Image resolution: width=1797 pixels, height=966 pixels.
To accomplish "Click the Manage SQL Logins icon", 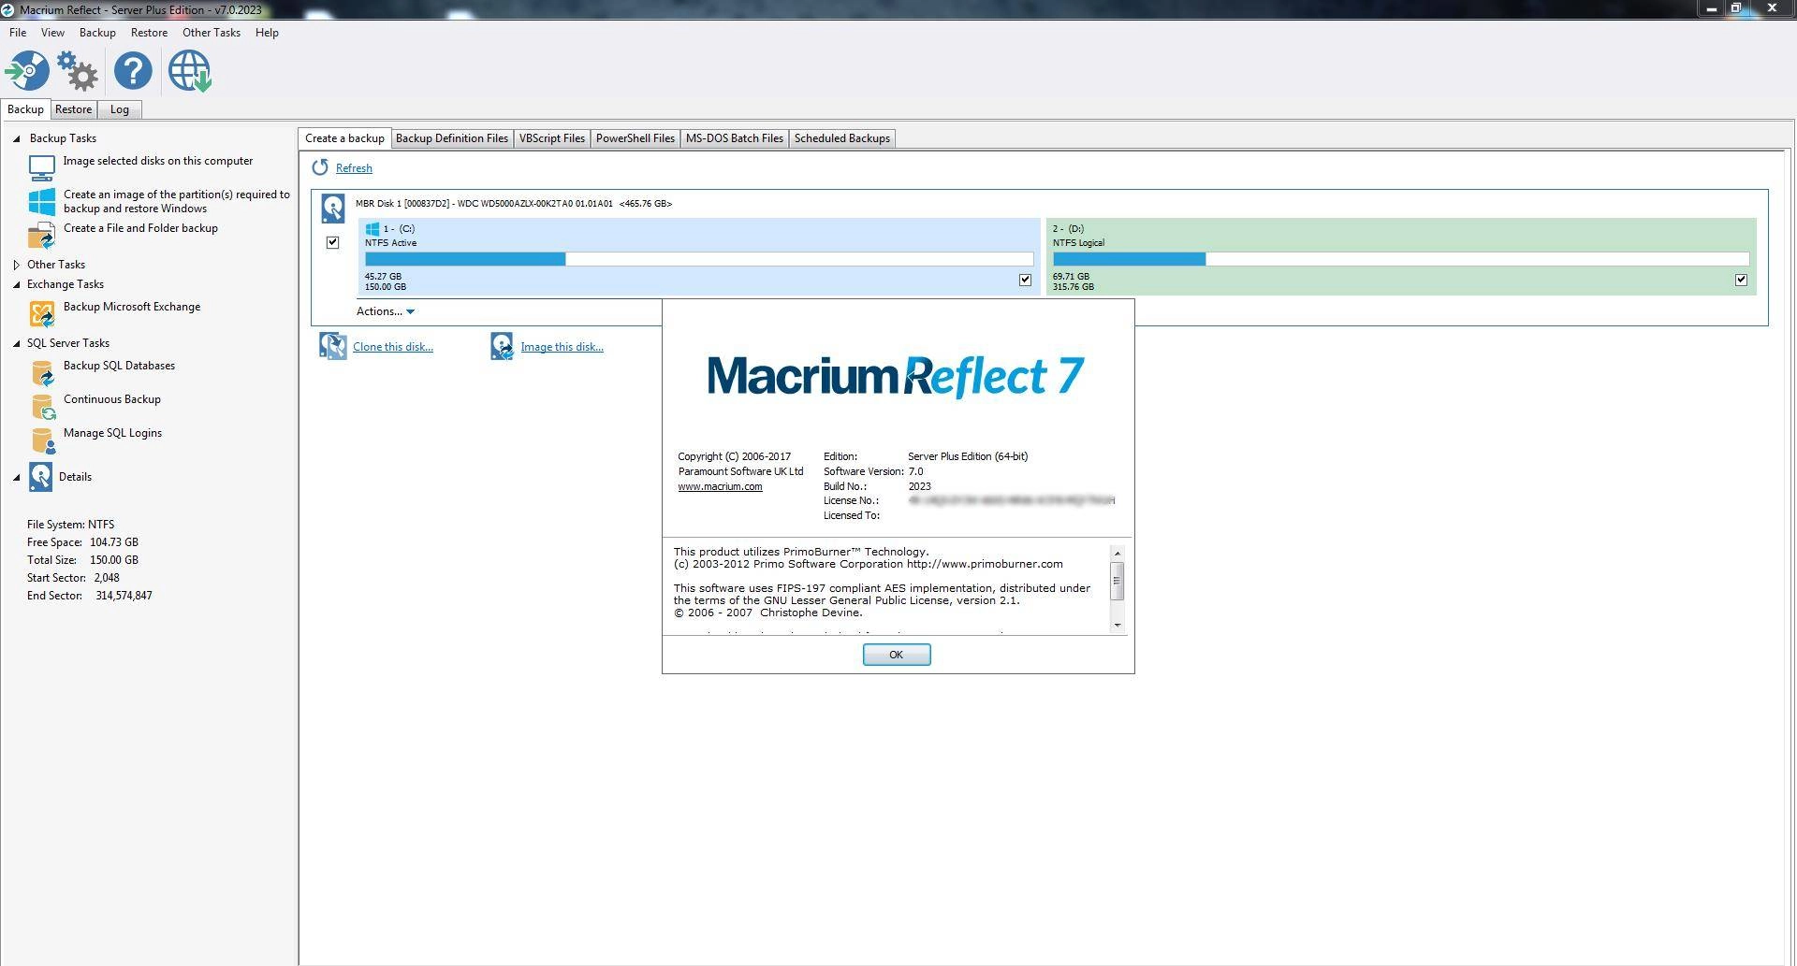I will tap(42, 440).
